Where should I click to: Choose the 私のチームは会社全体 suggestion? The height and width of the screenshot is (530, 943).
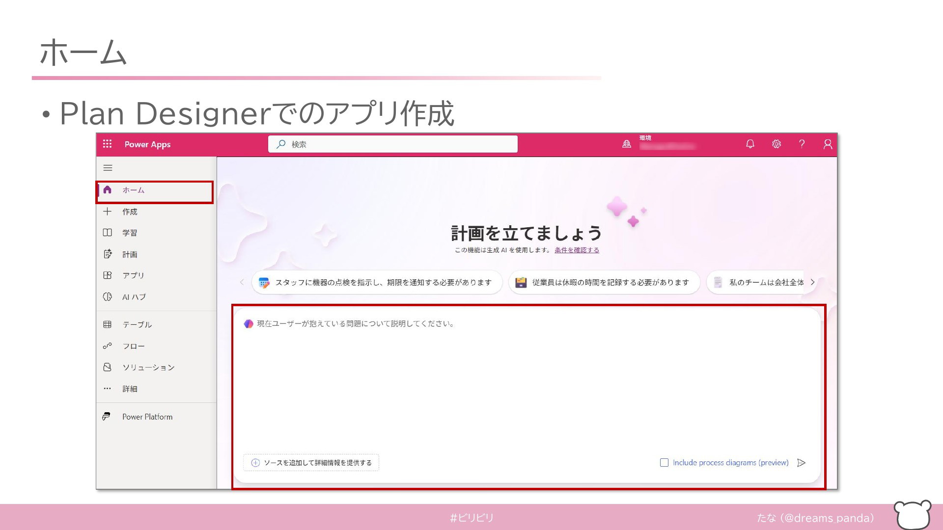click(x=755, y=283)
